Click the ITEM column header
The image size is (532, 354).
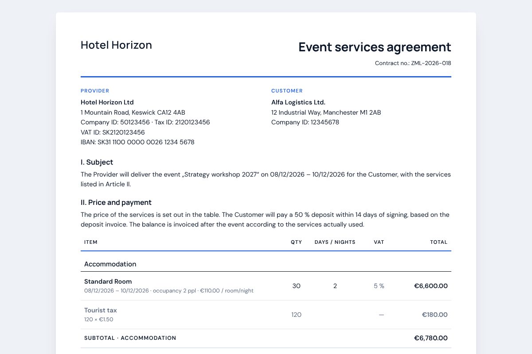point(91,242)
